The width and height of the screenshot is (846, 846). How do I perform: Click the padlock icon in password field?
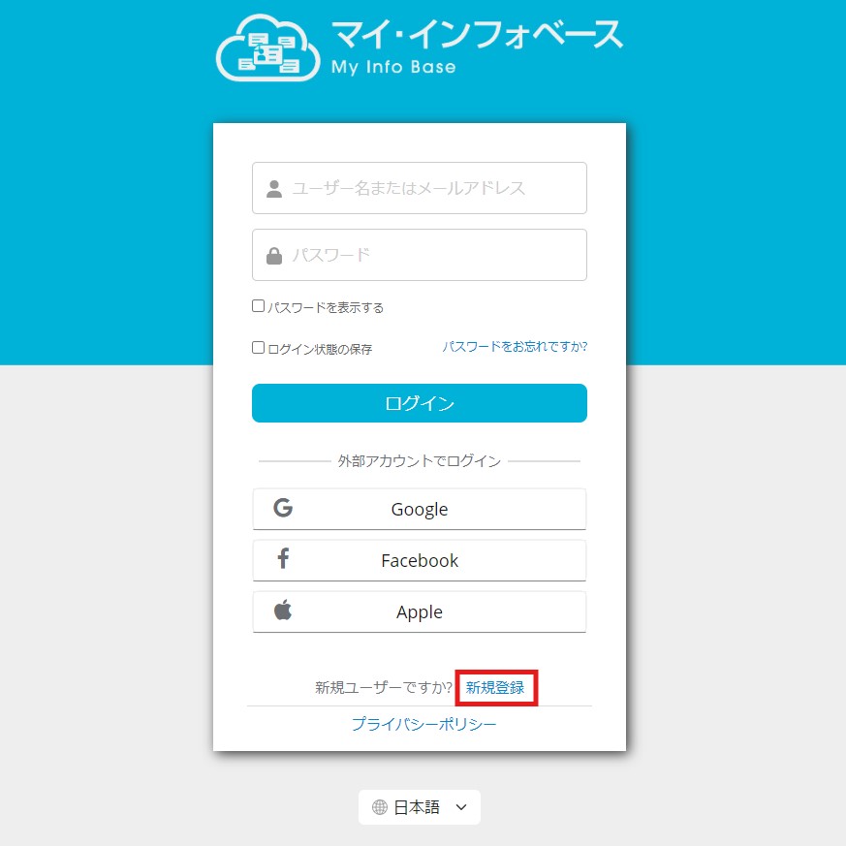[274, 255]
